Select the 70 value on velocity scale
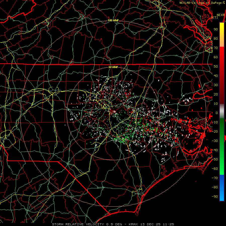226x226 pixels. (216, 48)
